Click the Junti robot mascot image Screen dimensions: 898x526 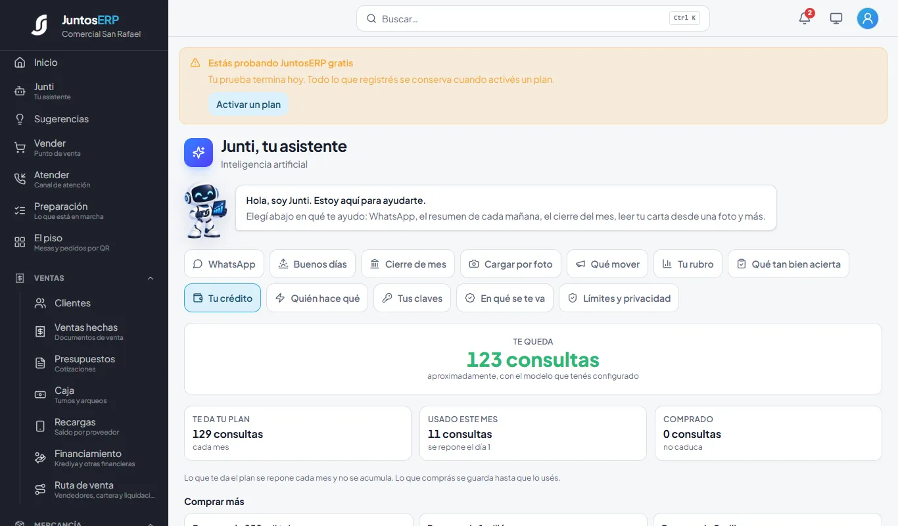pyautogui.click(x=206, y=210)
